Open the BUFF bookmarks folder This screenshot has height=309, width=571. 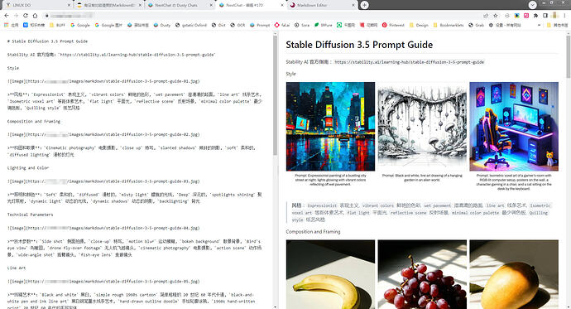click(57, 25)
